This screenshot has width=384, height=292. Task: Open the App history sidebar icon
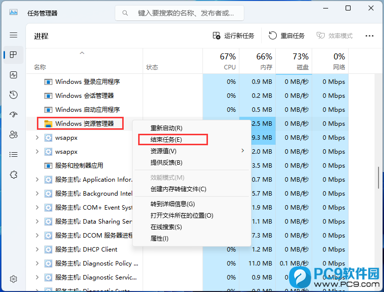[13, 95]
